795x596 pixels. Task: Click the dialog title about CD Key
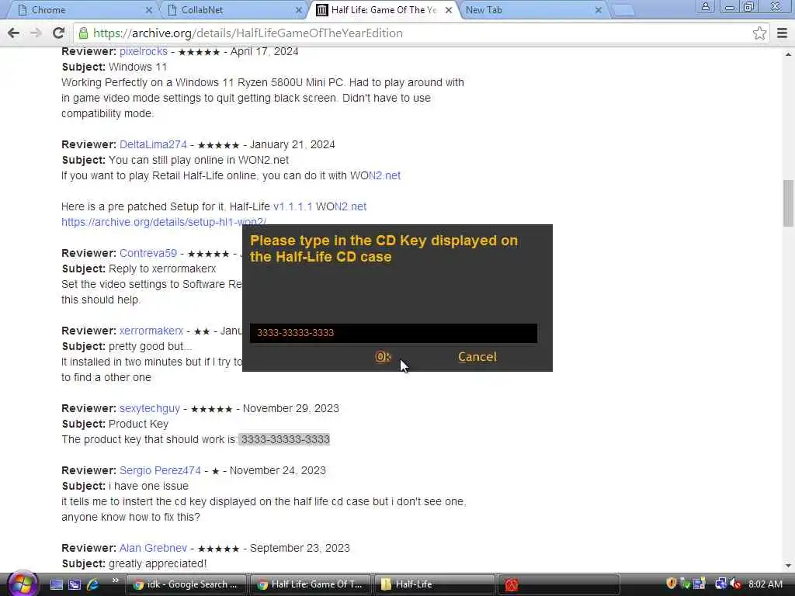click(x=384, y=248)
